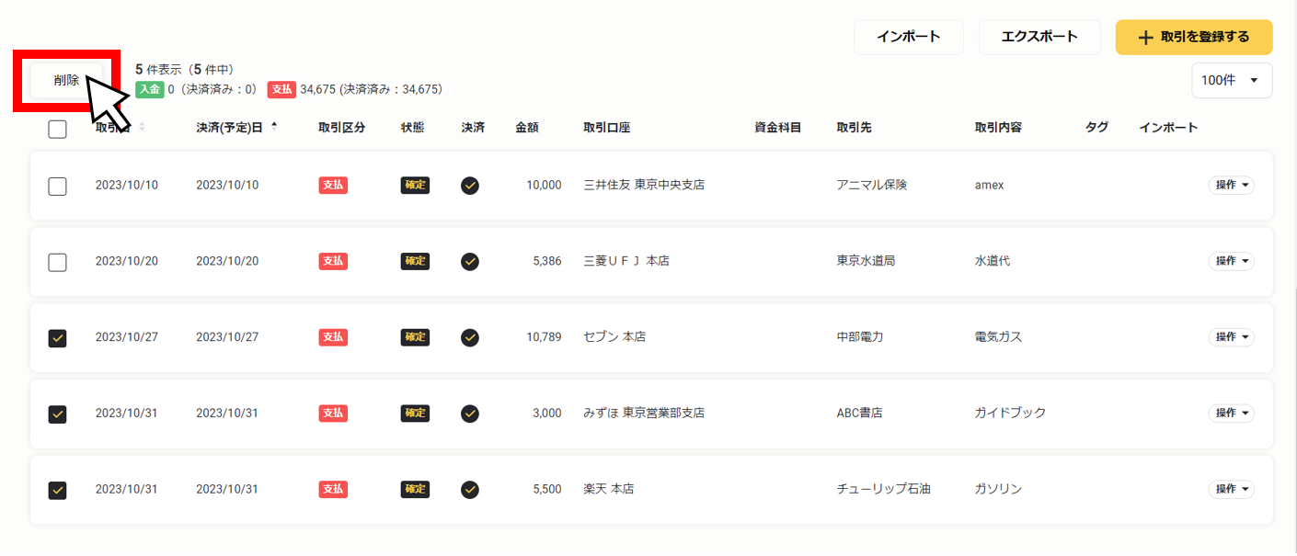Uncheck the 中部電力 row checkbox
Viewport: 1297px width, 556px height.
point(57,338)
